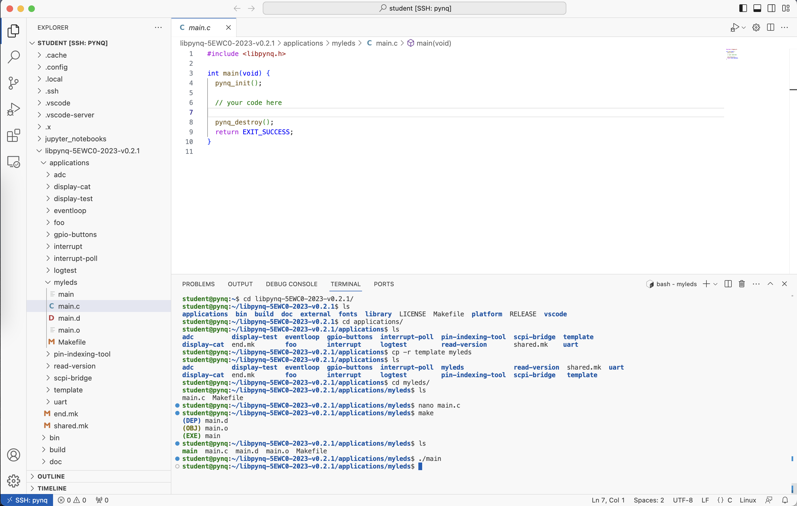Open the Source Control view icon
Image resolution: width=797 pixels, height=506 pixels.
click(13, 83)
